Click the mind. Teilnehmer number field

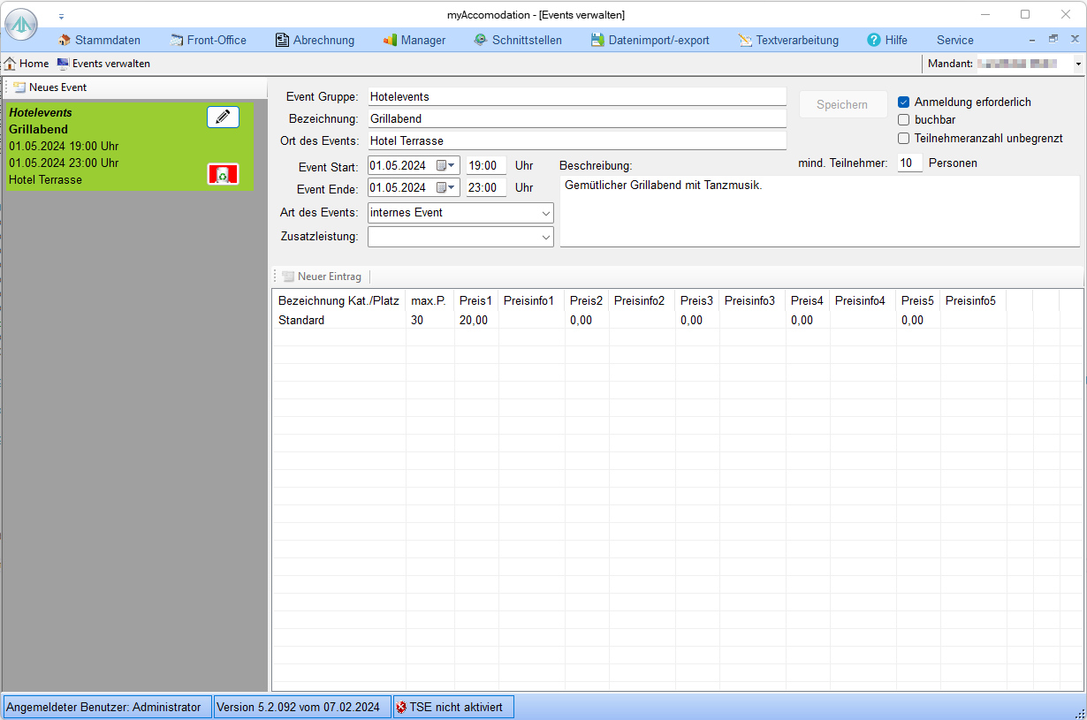pos(909,163)
